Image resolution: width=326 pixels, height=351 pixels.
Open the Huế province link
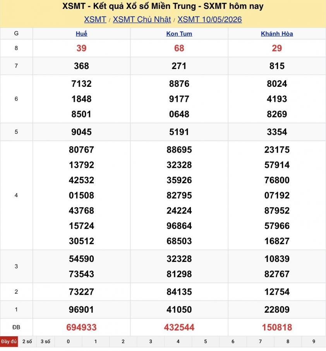click(x=81, y=34)
